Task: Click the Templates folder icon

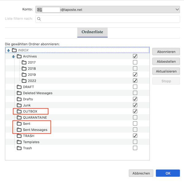Action: tap(19, 142)
